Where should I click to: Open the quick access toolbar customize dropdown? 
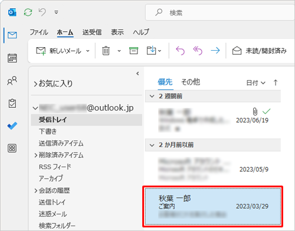[x=56, y=12]
